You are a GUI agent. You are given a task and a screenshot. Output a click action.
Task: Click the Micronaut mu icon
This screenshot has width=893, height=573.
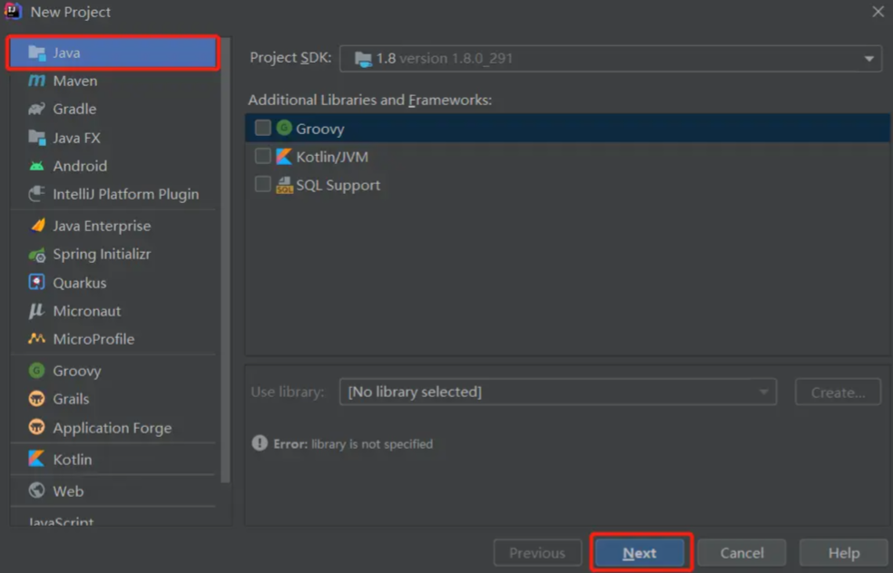[x=36, y=311]
